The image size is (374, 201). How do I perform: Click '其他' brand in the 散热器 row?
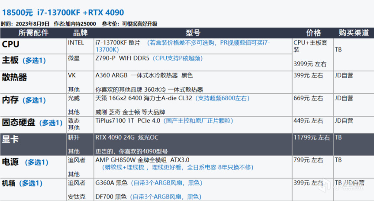pos(74,89)
